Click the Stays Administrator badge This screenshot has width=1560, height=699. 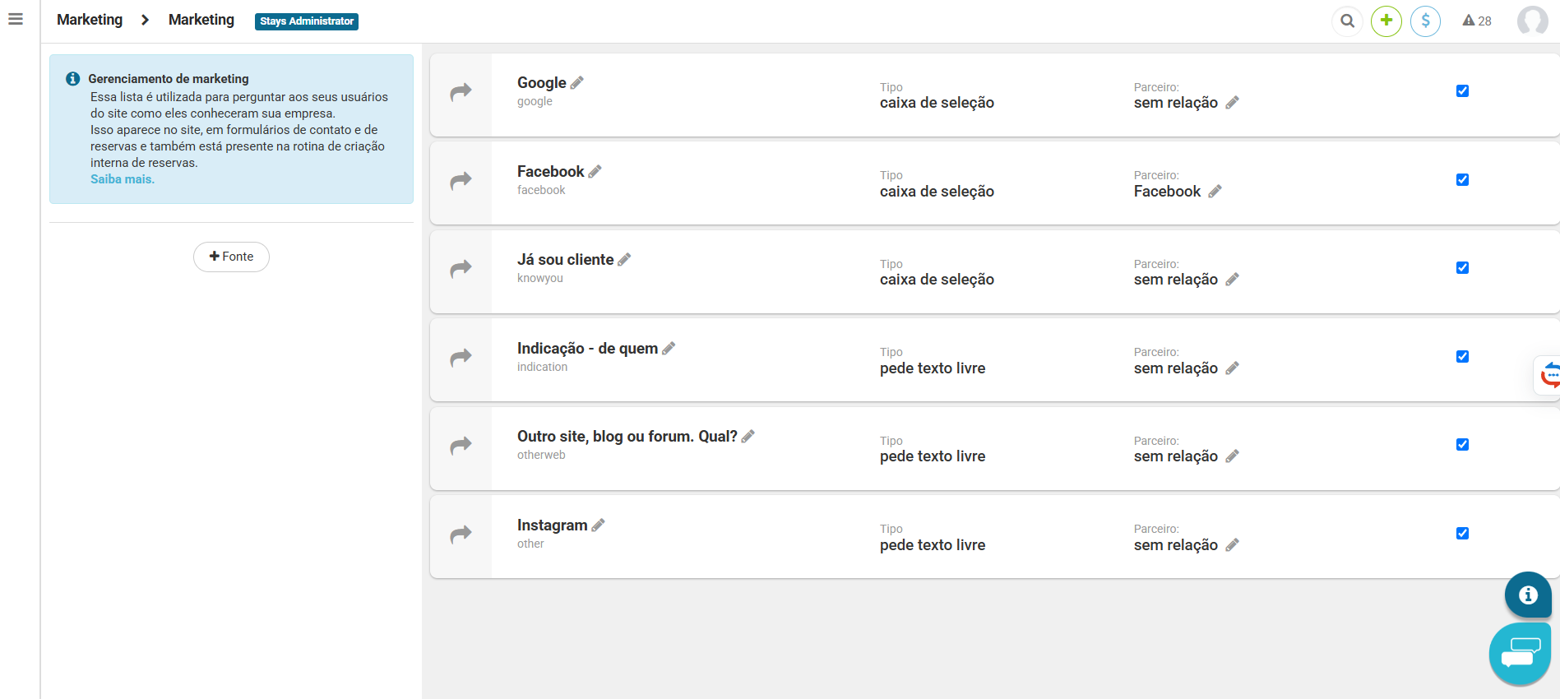(x=307, y=21)
